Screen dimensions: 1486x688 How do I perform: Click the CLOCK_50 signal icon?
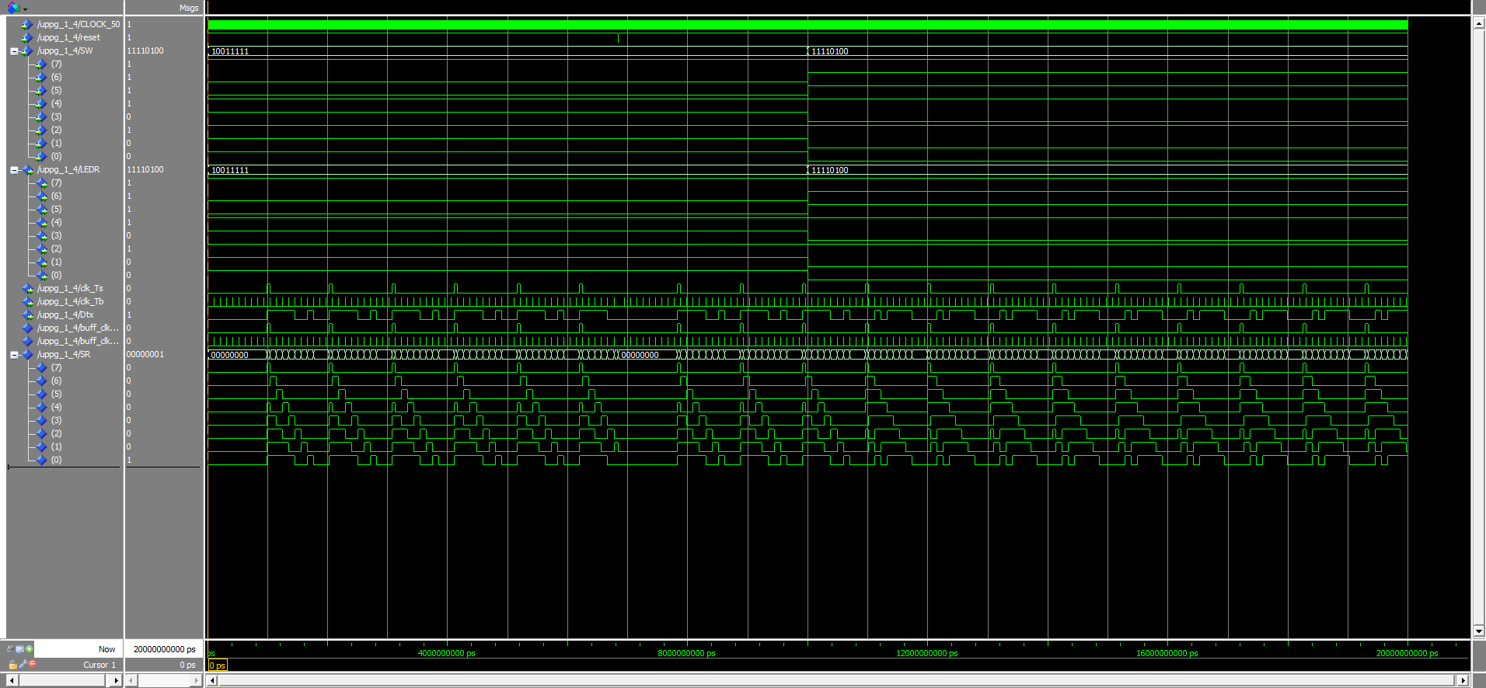pos(27,25)
